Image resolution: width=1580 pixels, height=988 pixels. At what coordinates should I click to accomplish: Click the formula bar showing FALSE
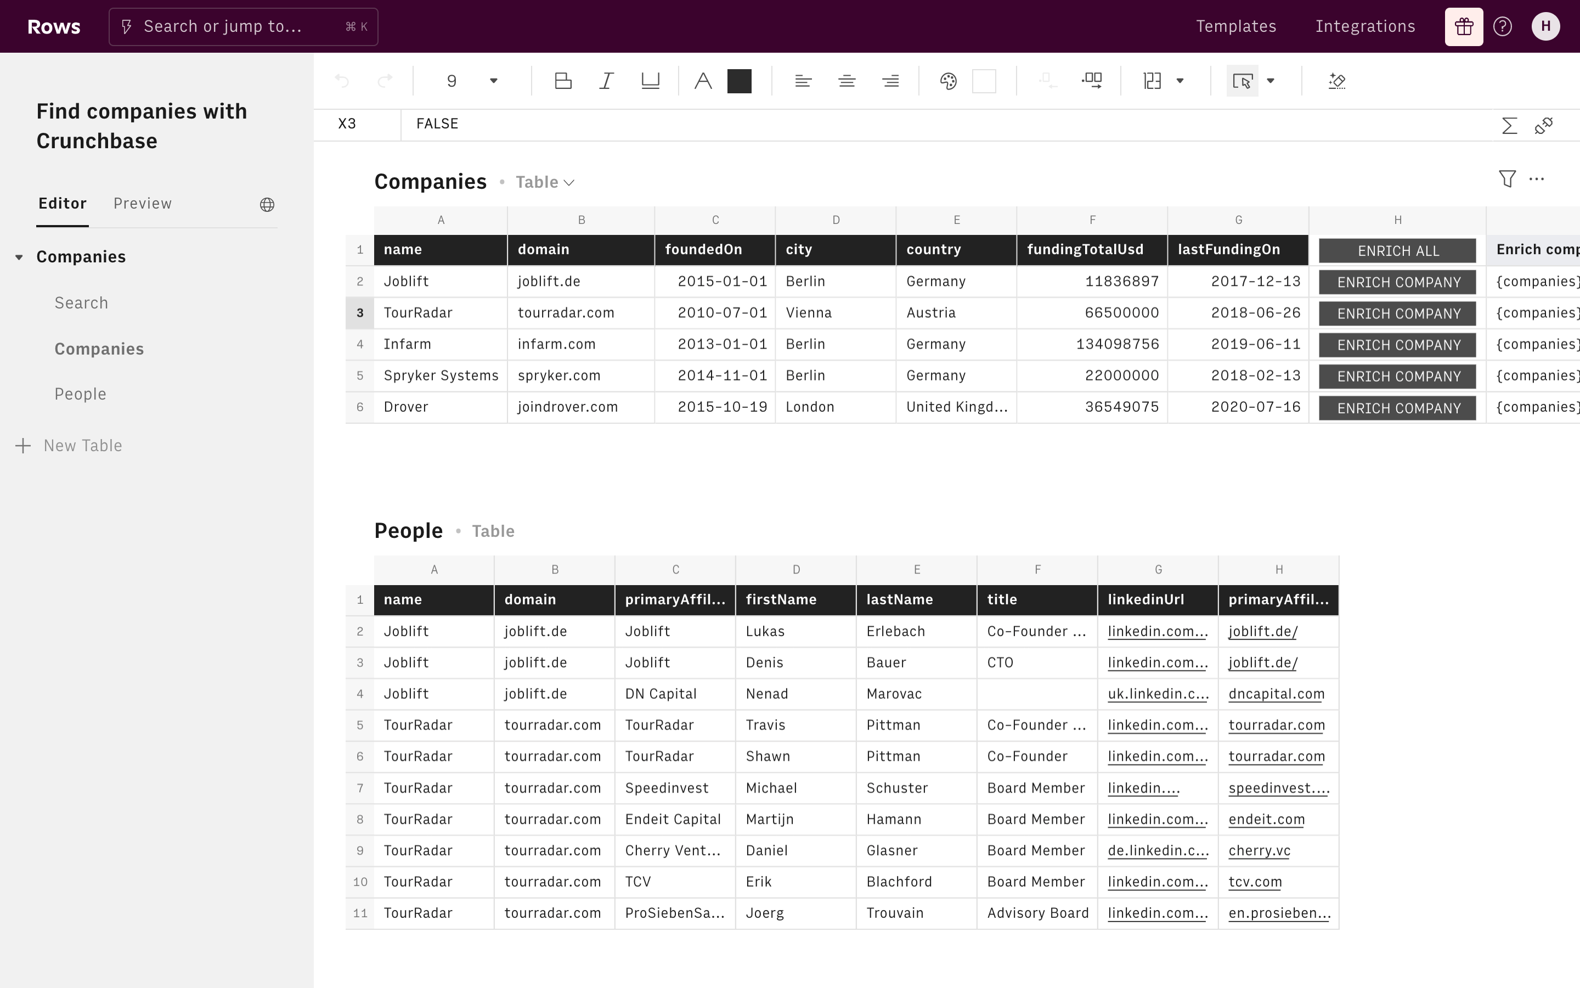pyautogui.click(x=947, y=124)
